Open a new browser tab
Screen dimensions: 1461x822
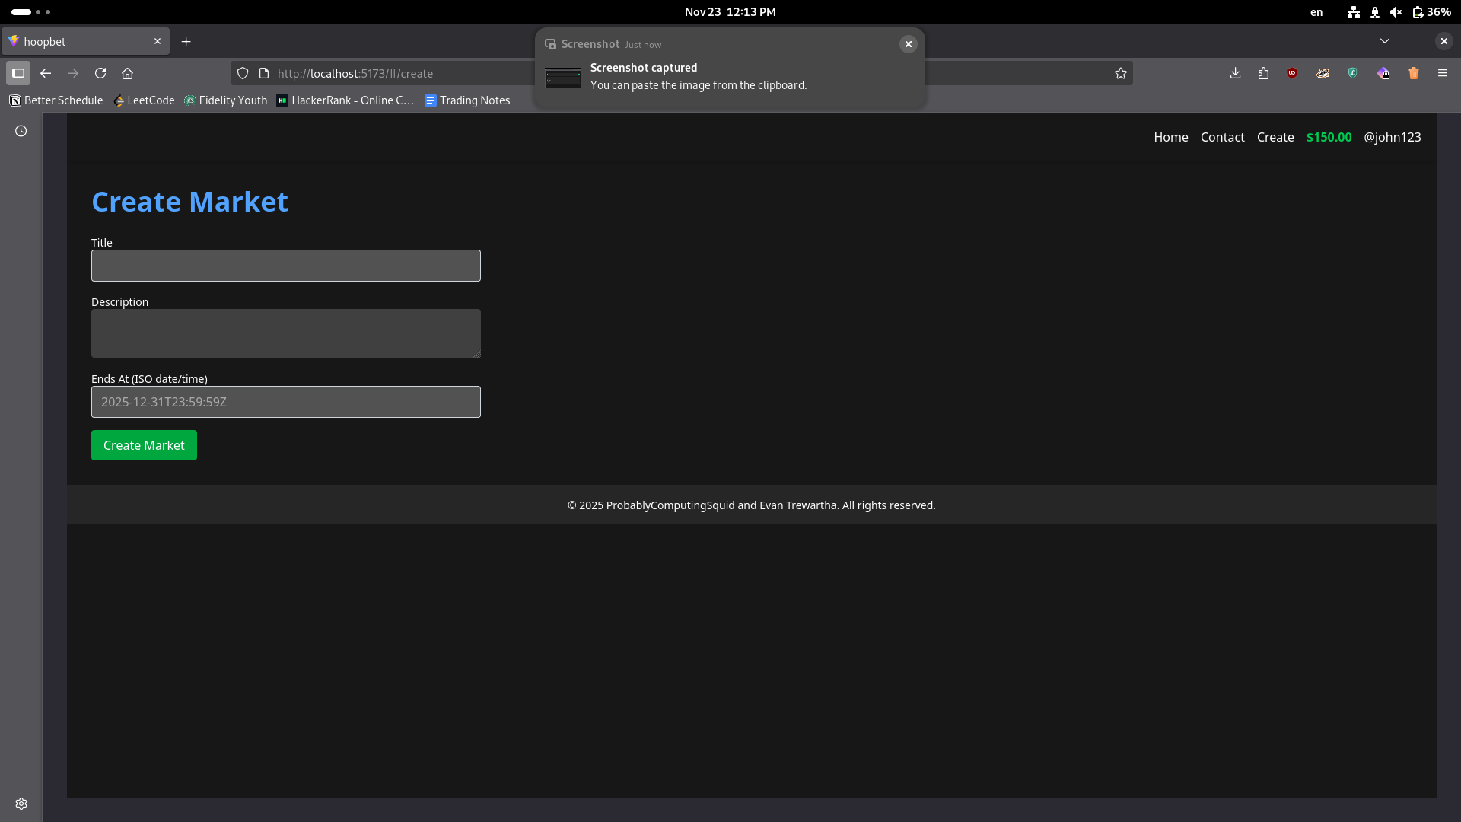click(186, 42)
